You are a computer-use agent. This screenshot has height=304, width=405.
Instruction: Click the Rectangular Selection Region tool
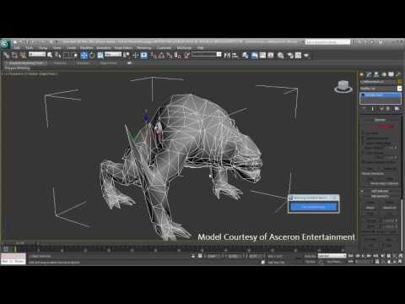tap(67, 55)
